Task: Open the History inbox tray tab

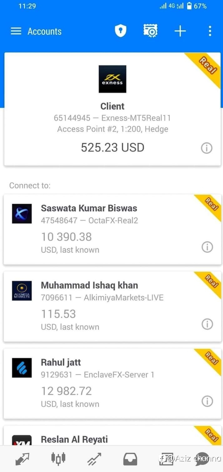Action: click(x=130, y=459)
